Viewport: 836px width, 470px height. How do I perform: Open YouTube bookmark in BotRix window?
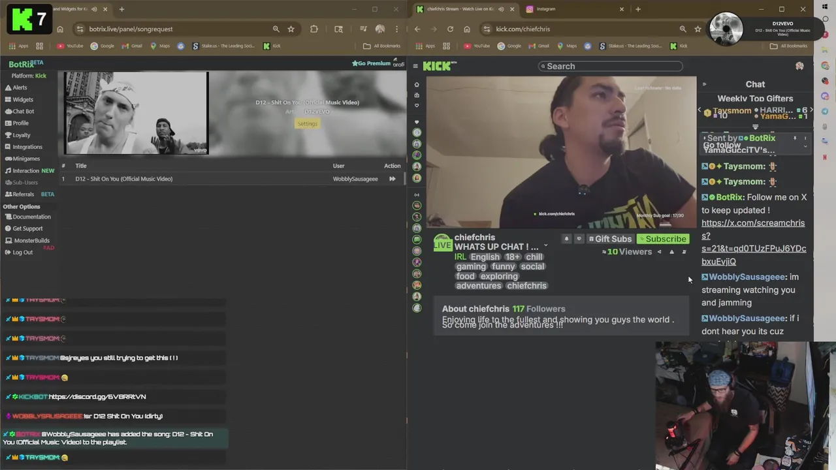[70, 46]
